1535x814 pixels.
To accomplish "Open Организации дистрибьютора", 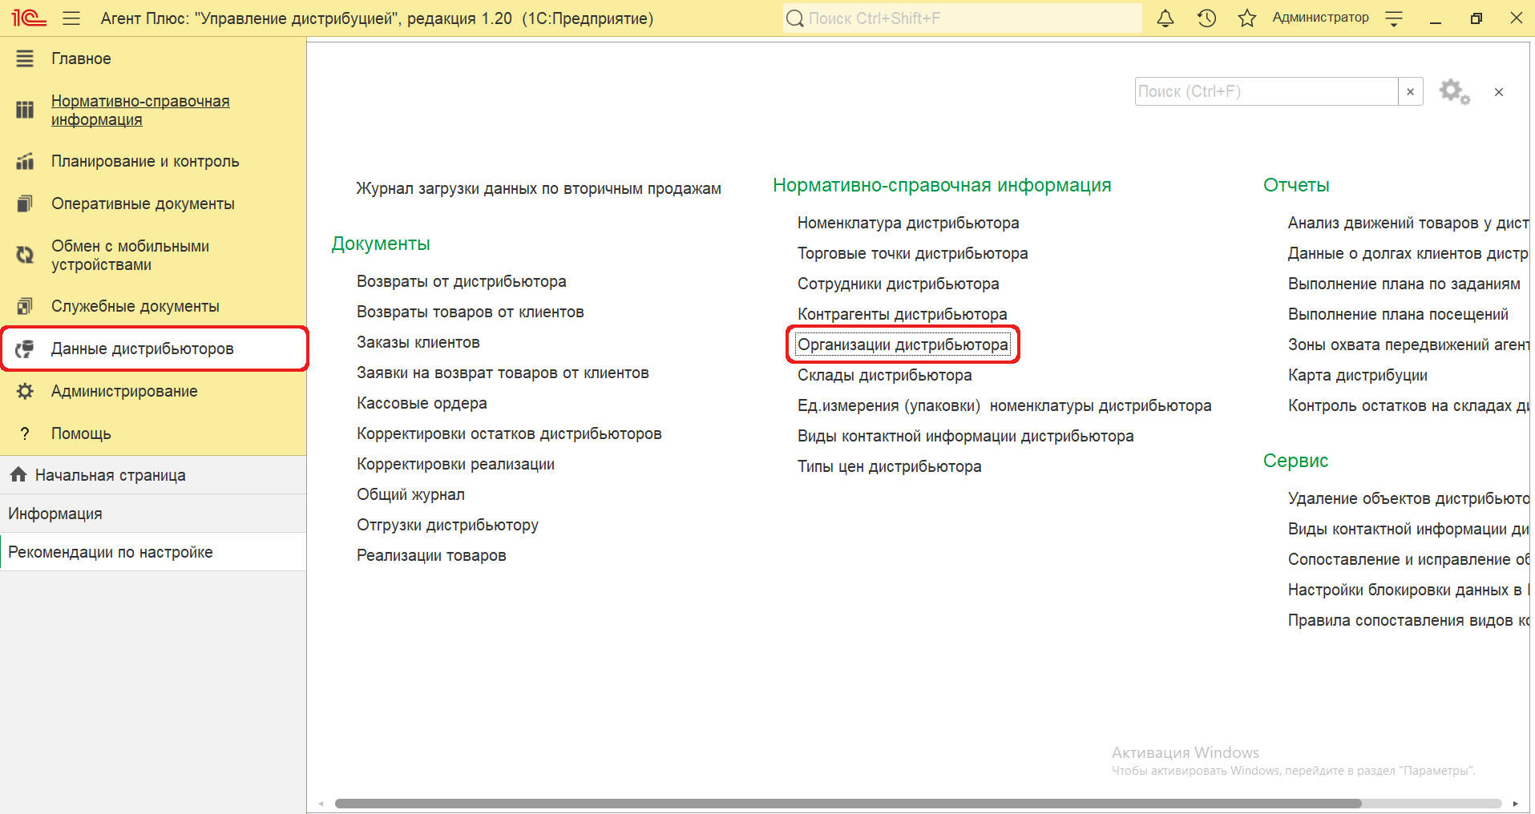I will coord(903,345).
